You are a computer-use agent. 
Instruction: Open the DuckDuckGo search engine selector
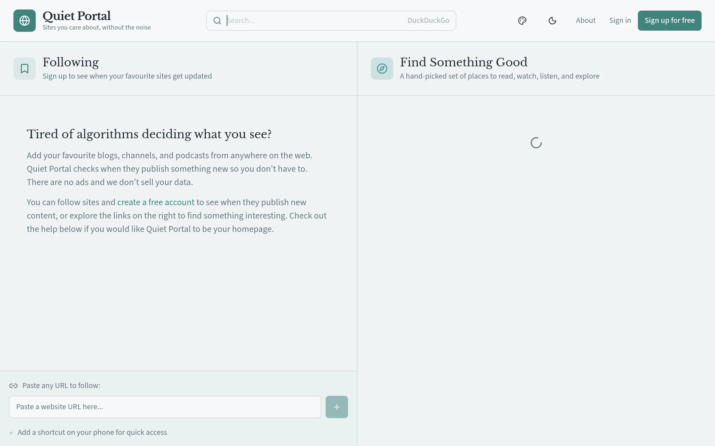428,20
